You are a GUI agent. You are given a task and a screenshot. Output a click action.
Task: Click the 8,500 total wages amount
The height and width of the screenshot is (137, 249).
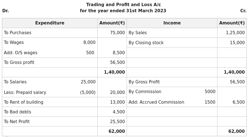click(x=119, y=53)
